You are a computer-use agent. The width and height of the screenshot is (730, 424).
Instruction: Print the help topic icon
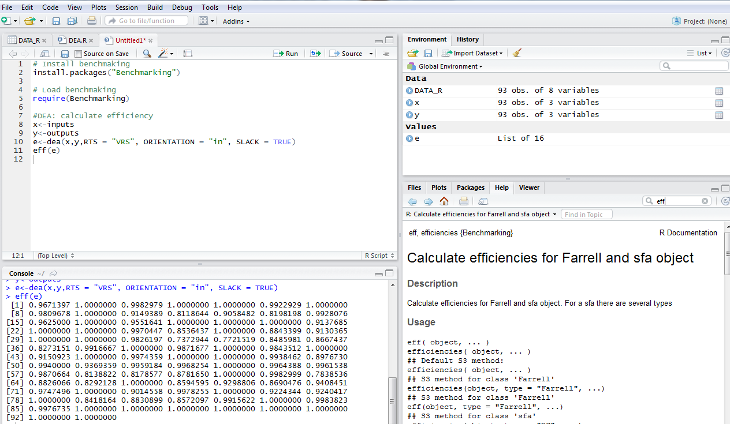coord(463,201)
